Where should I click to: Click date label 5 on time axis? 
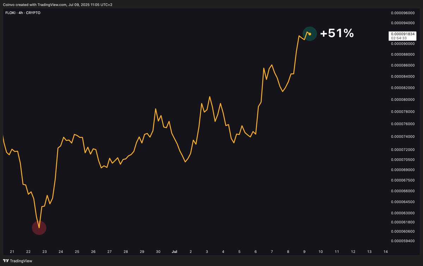click(x=239, y=252)
